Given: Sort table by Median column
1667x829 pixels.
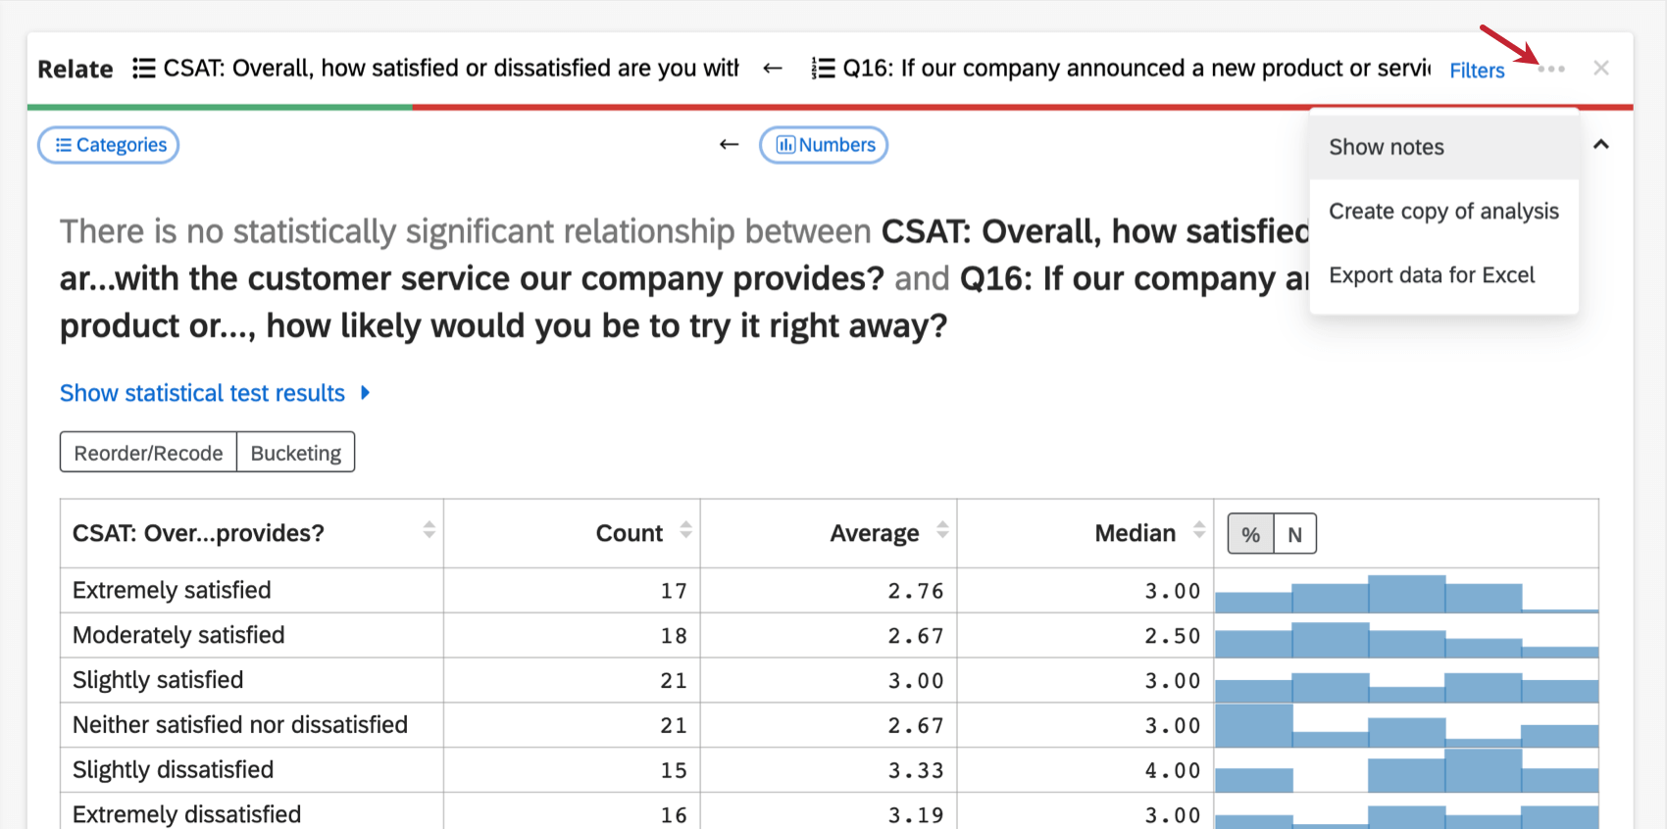Looking at the screenshot, I should (1198, 530).
